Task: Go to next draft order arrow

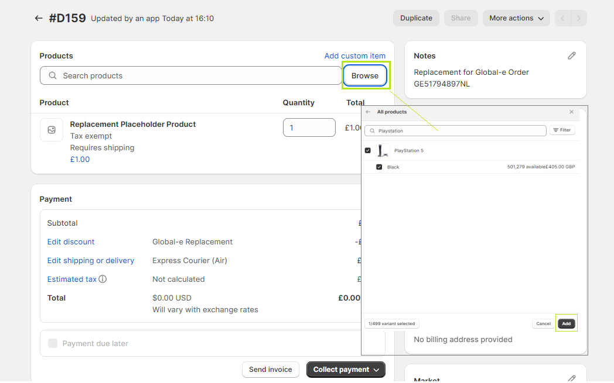Action: coord(579,18)
